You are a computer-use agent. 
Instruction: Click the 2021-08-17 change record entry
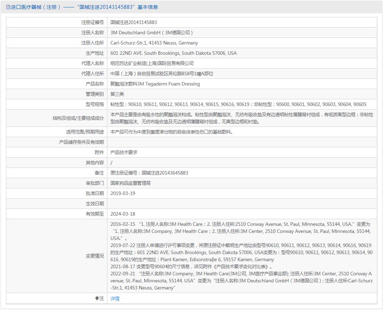pos(192,267)
